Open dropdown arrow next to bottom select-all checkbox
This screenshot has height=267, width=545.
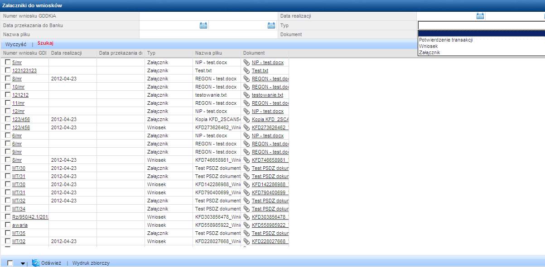click(23, 263)
